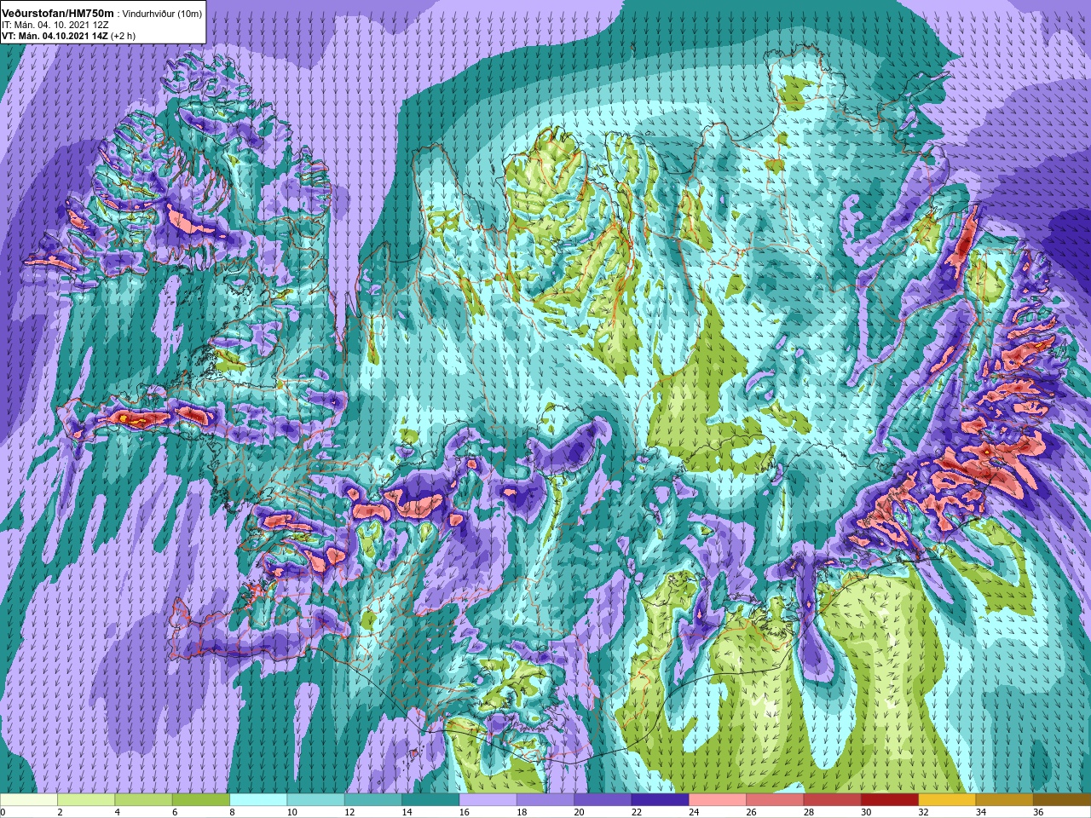This screenshot has height=818, width=1091.
Task: Click the purple swatch between 18 and 20
Action: [545, 800]
